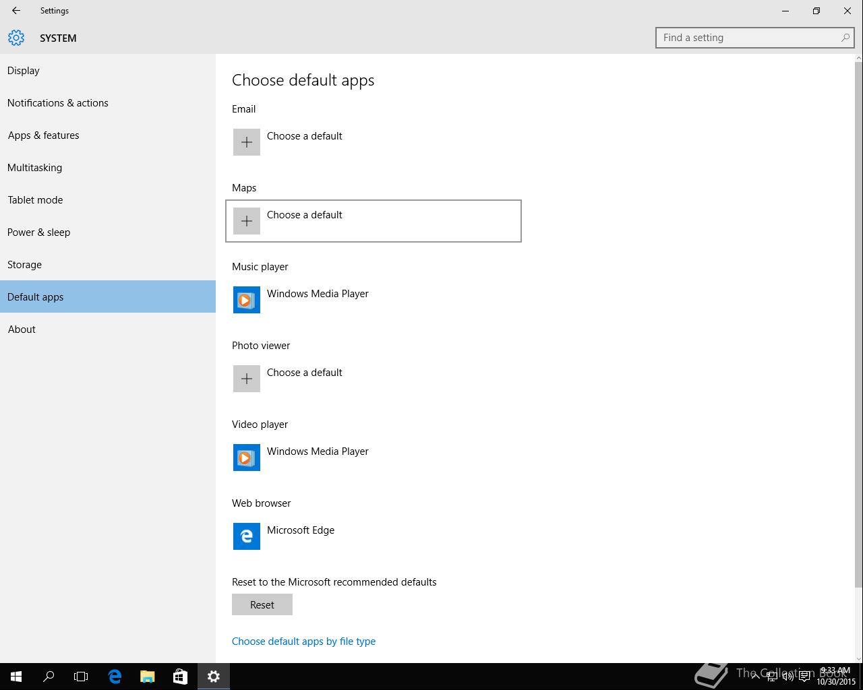Change Video player from Windows Media Player
The width and height of the screenshot is (863, 690).
(x=374, y=458)
